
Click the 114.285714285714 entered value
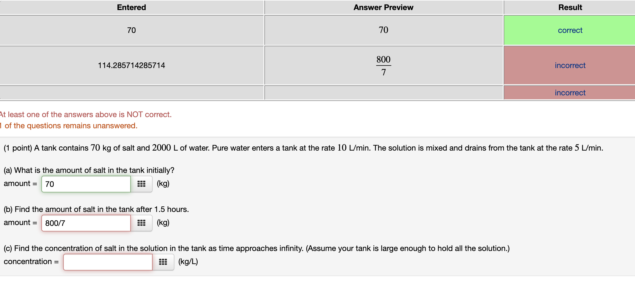[131, 65]
